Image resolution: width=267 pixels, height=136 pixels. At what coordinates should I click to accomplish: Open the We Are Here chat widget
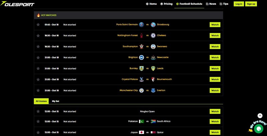click(258, 128)
